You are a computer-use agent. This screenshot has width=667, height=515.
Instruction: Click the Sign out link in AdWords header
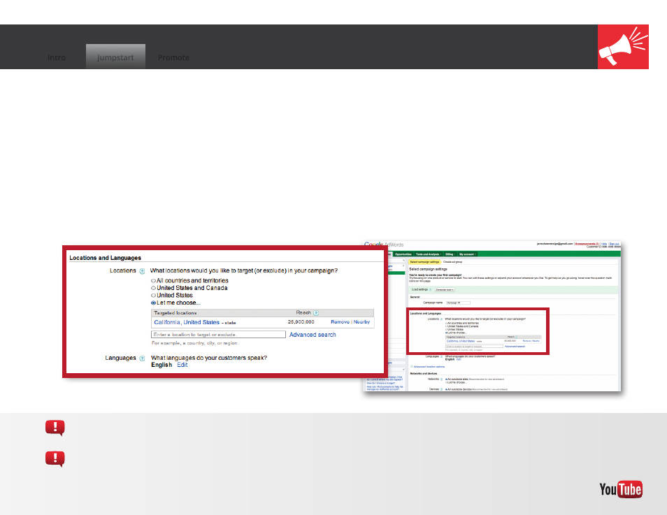pyautogui.click(x=615, y=244)
